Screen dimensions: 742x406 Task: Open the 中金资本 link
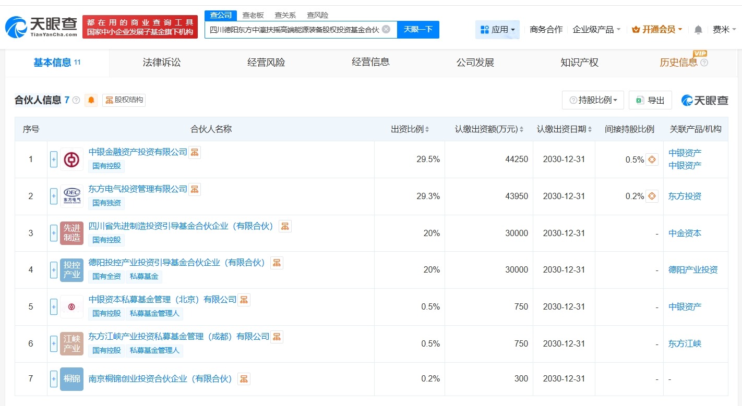tap(685, 233)
